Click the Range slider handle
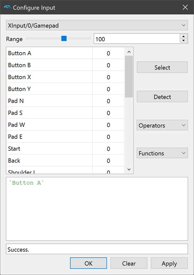194x275 pixels. click(x=64, y=38)
